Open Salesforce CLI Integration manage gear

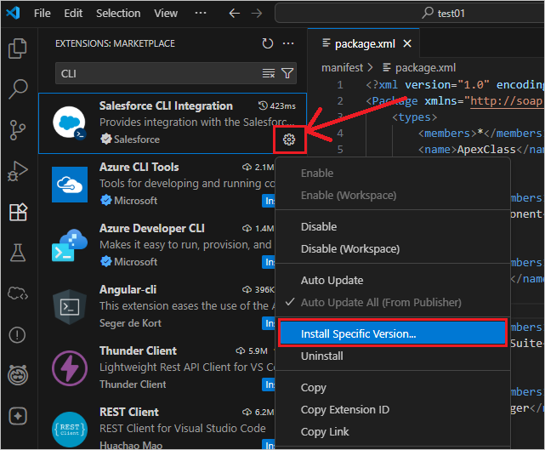click(x=289, y=140)
